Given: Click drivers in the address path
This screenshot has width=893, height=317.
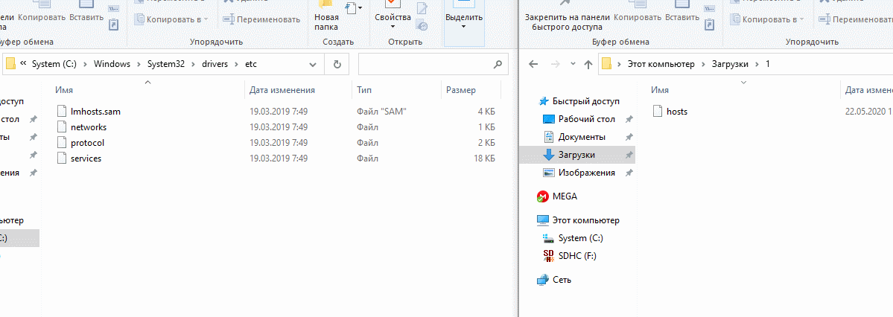Looking at the screenshot, I should pos(214,64).
